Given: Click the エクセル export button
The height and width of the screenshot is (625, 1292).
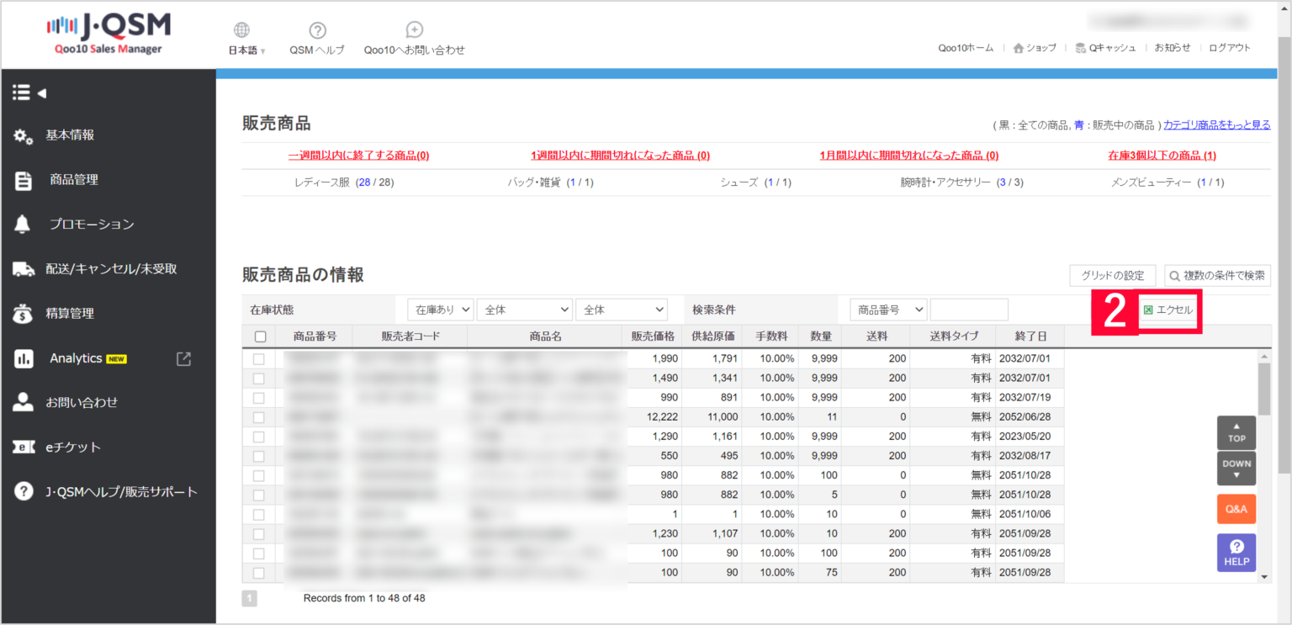Looking at the screenshot, I should tap(1168, 310).
